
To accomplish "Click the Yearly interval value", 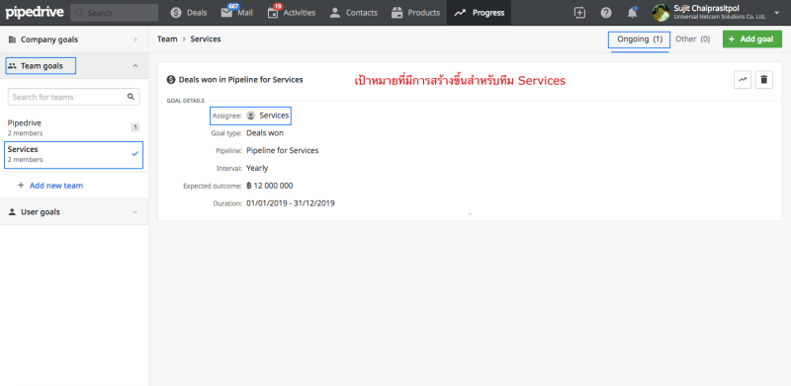I will click(x=257, y=168).
